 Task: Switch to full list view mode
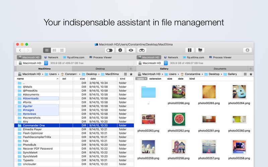click(47, 50)
